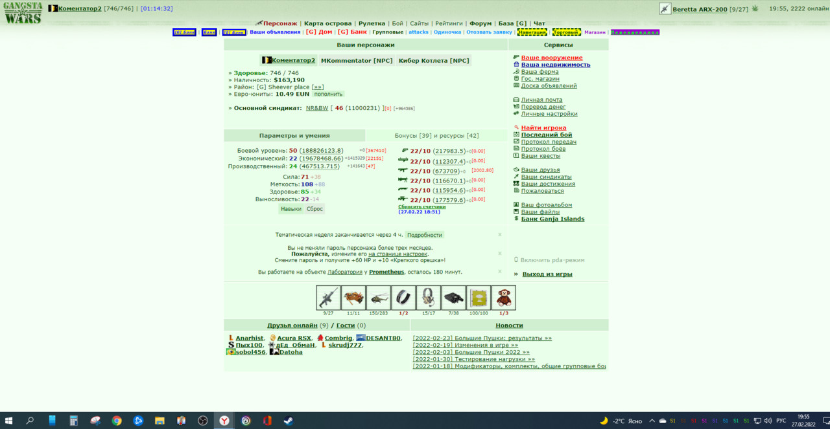Open Карта острова menu item
This screenshot has height=429, width=830.
click(x=328, y=23)
